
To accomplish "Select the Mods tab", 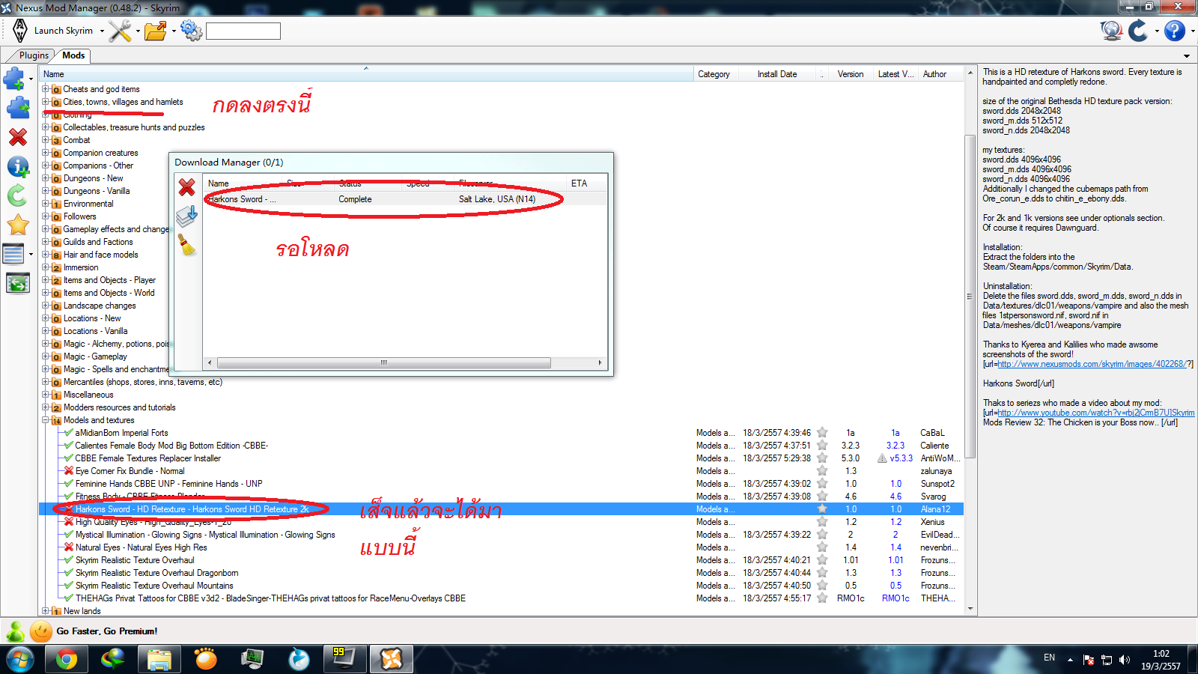I will pos(73,55).
